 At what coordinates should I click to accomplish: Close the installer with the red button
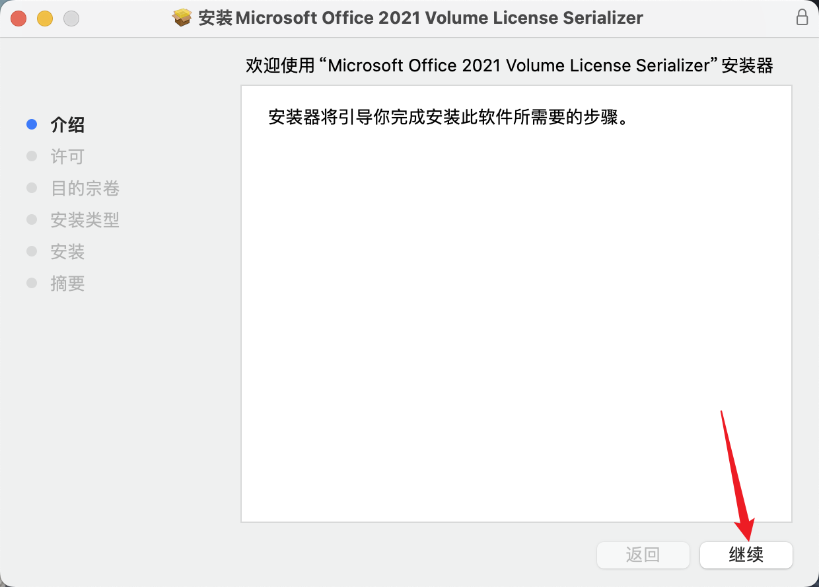[18, 19]
